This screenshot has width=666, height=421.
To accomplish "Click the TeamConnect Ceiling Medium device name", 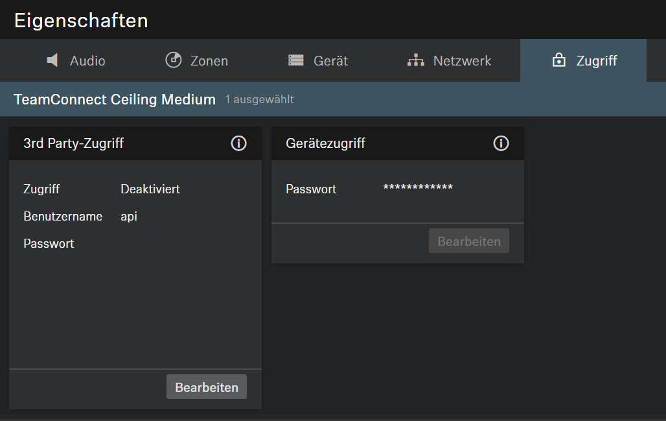I will click(115, 99).
